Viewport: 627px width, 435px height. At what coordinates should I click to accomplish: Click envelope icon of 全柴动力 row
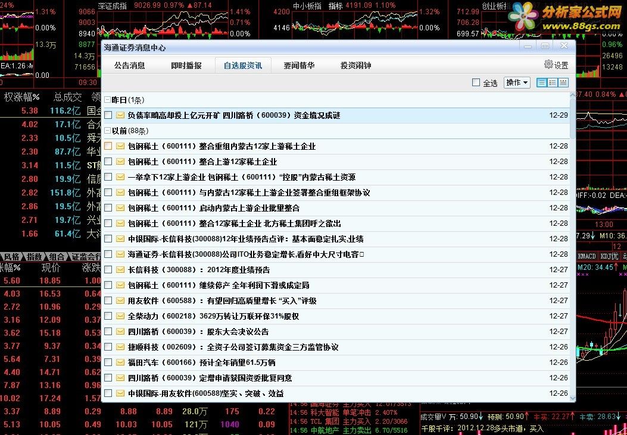coord(120,316)
